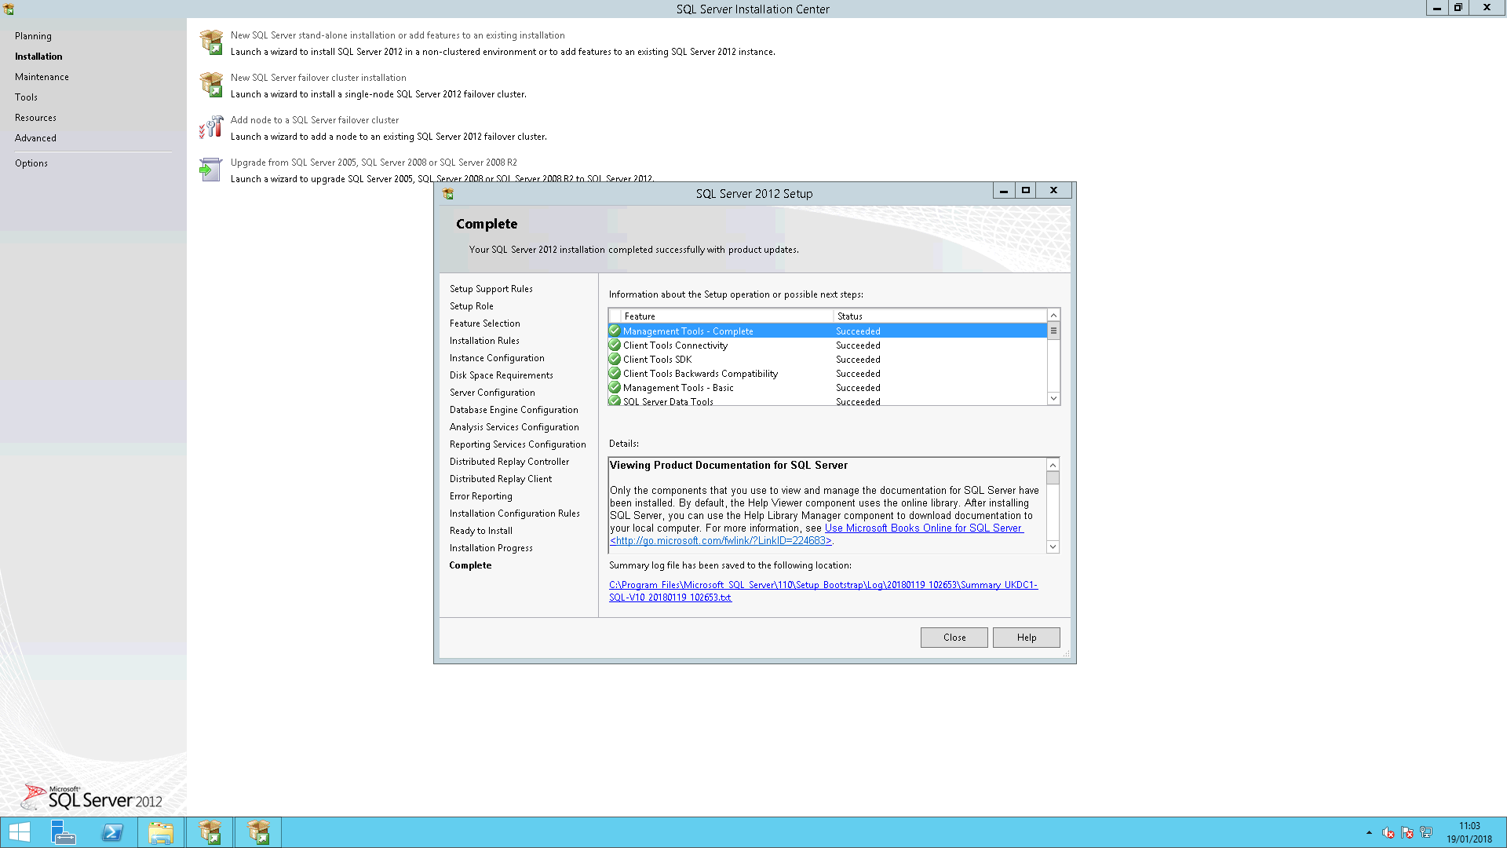1507x848 pixels.
Task: Click Details box scrollbar down arrow
Action: point(1053,546)
